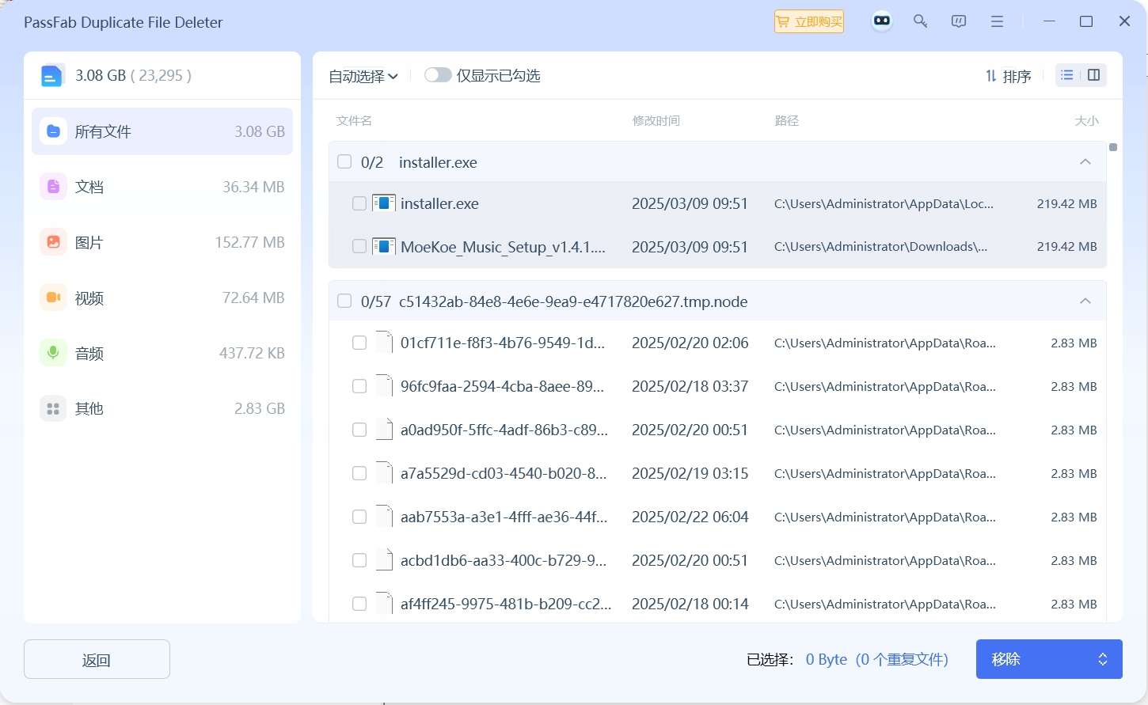Click the MoeKoe_Music_Setup file icon
Viewport: 1148px width, 705px height.
point(384,246)
